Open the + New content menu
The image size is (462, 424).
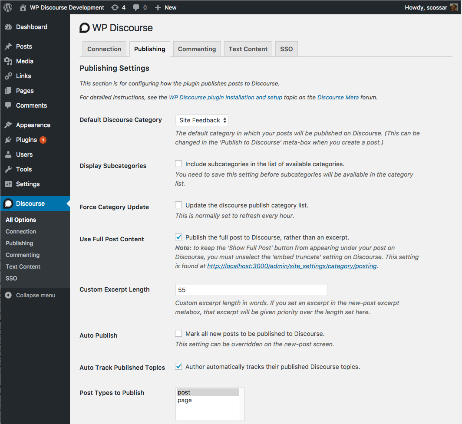(165, 7)
